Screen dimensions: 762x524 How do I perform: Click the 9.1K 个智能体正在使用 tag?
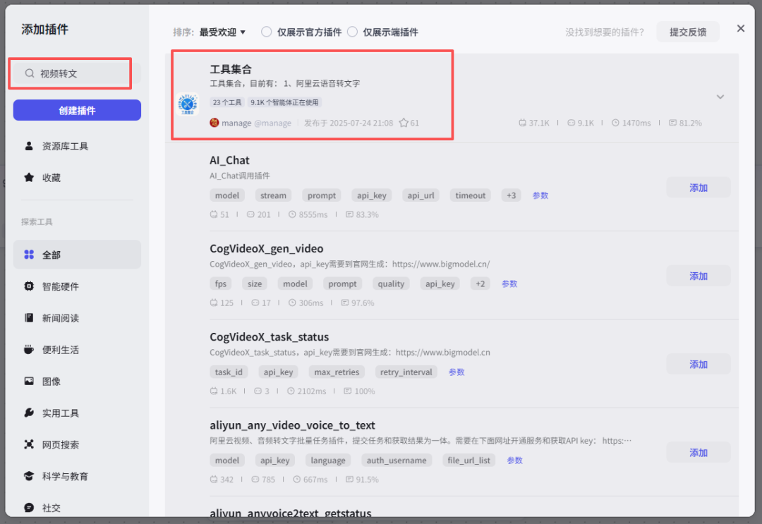(284, 102)
